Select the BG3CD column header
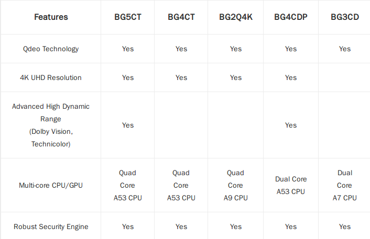 tap(345, 17)
